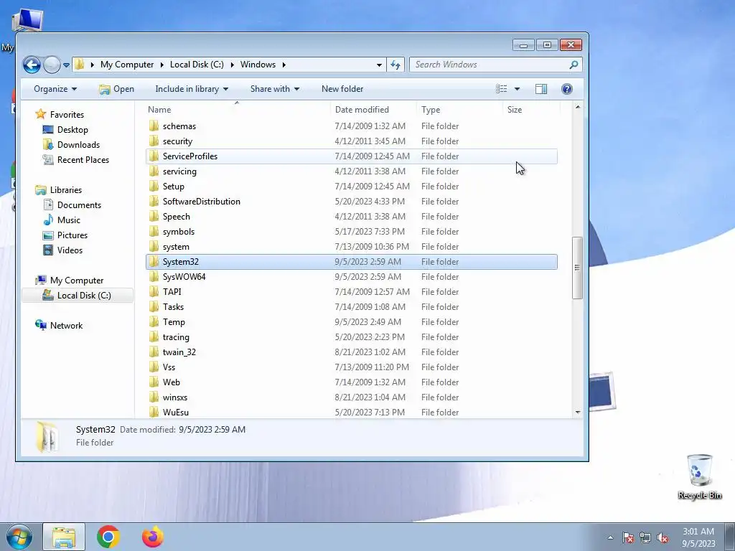Select Local Disk (C:) in navigation pane
The image size is (735, 551).
coord(84,295)
